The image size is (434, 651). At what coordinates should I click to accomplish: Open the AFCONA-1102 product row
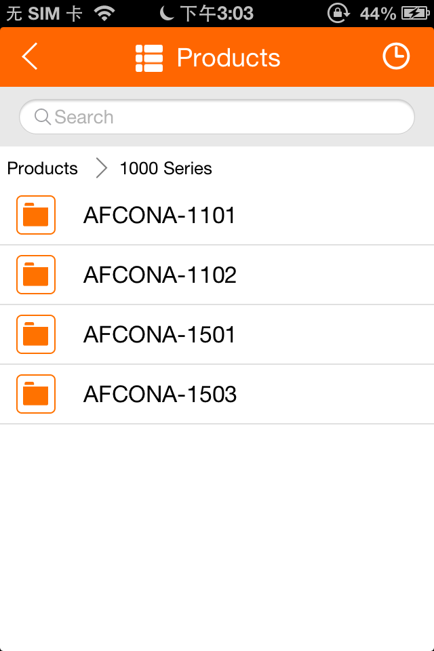click(x=217, y=275)
